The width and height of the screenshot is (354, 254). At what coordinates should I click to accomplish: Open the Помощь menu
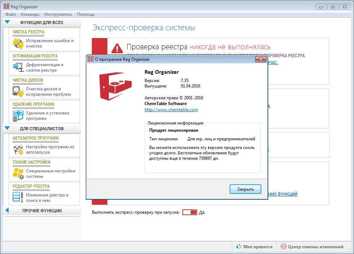pos(85,14)
